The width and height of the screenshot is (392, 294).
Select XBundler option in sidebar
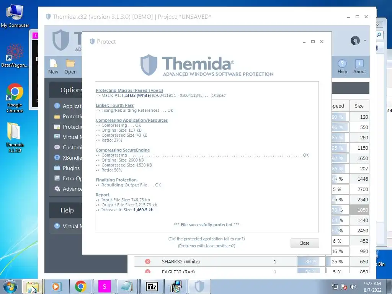pyautogui.click(x=68, y=158)
